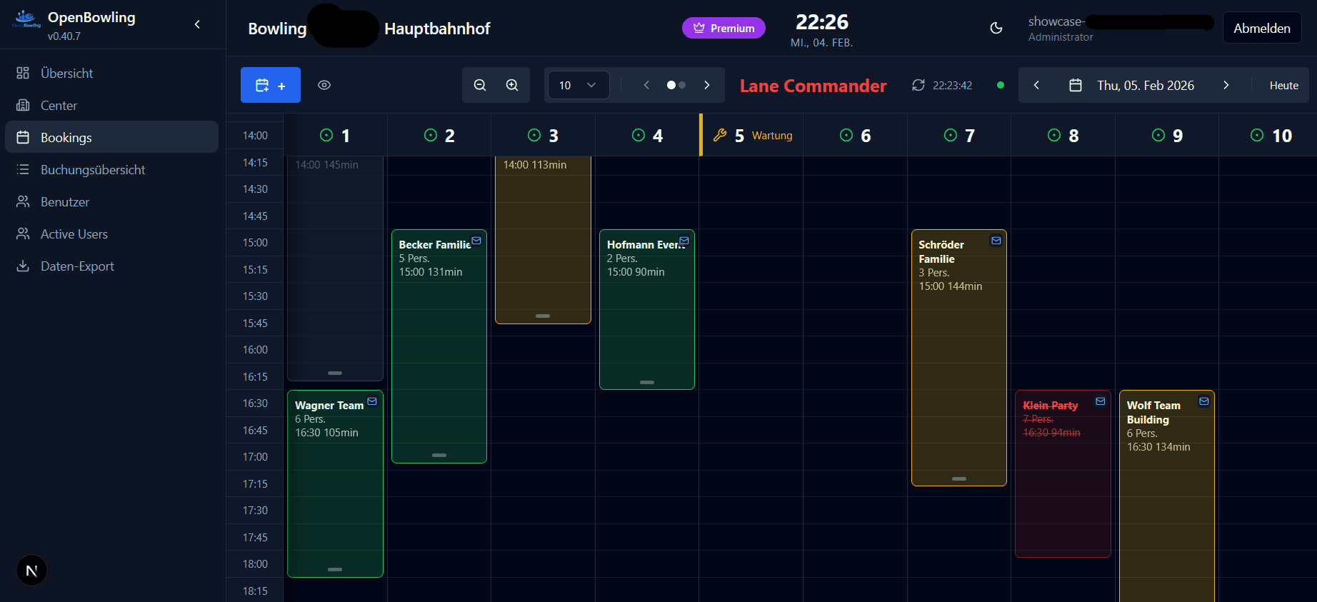Toggle dark mode with the moon icon
Image resolution: width=1317 pixels, height=602 pixels.
click(996, 28)
